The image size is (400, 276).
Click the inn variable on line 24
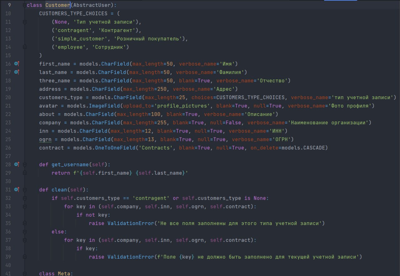[x=44, y=131]
